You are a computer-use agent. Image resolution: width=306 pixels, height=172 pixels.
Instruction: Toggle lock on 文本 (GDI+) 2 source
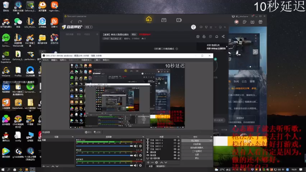(179, 146)
